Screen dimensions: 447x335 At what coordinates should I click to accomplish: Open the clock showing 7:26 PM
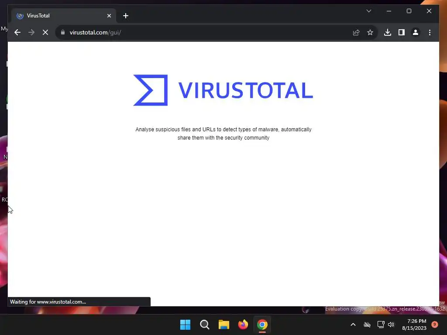click(x=414, y=325)
